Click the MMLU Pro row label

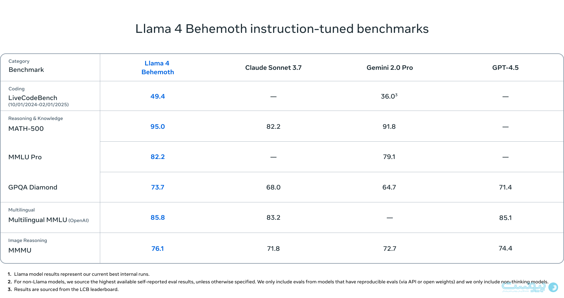pos(25,157)
